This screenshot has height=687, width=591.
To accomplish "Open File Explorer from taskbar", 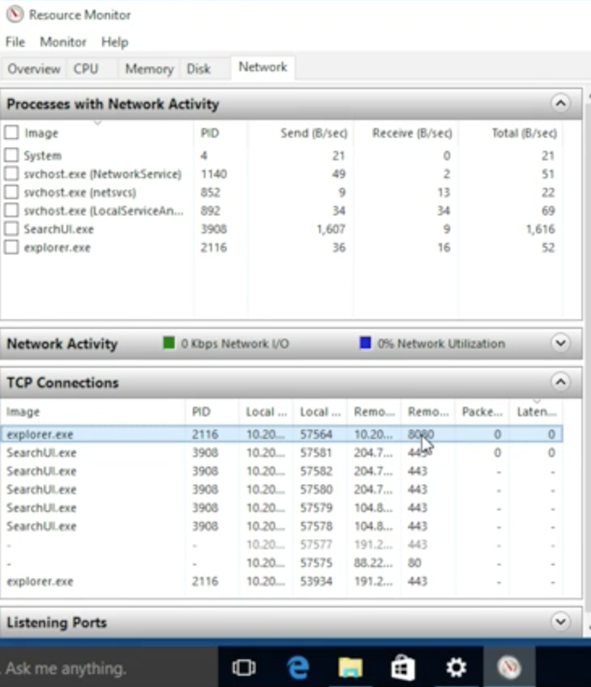I will 351,668.
